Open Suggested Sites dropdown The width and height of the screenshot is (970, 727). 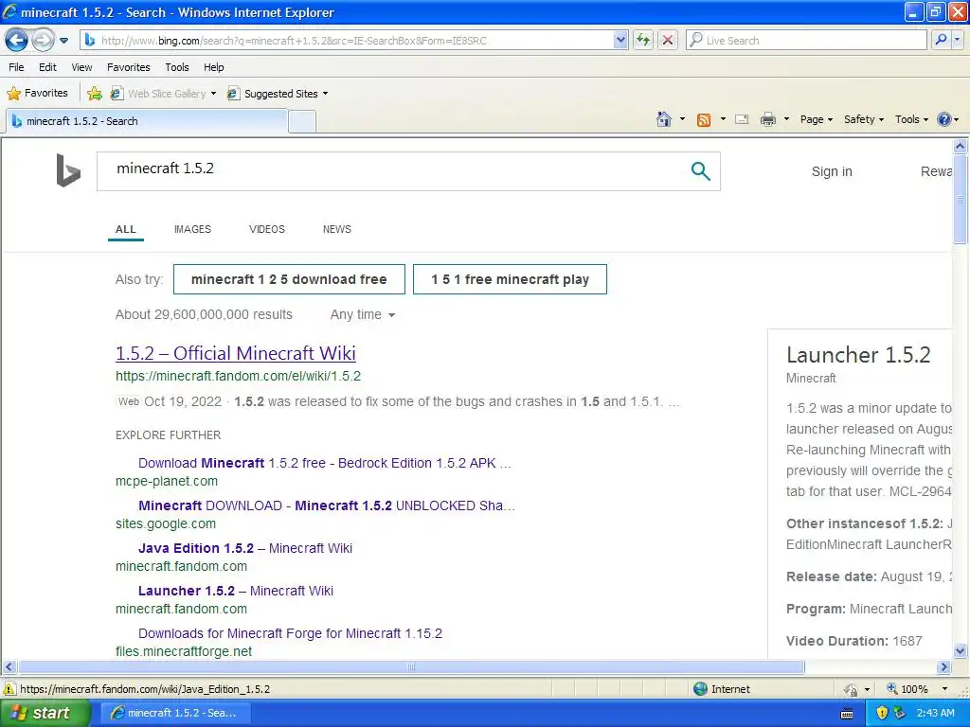click(278, 94)
